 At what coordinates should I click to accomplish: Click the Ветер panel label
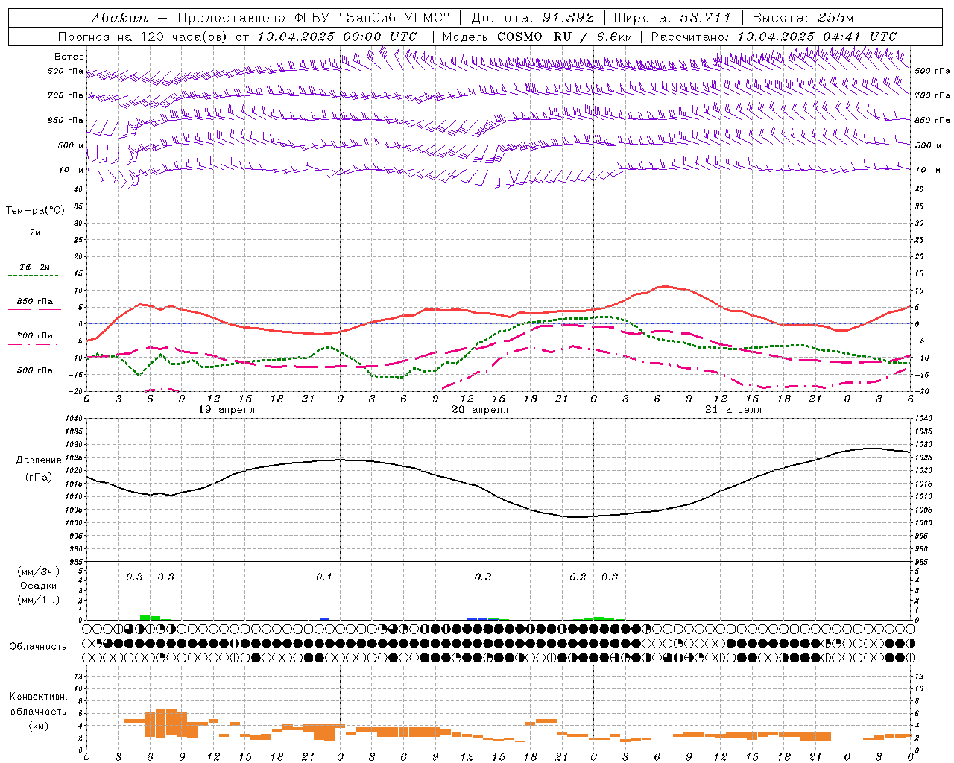[x=69, y=57]
